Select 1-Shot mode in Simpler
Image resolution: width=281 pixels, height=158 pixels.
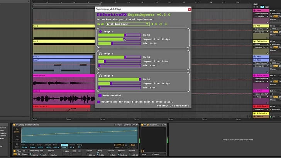(17, 138)
